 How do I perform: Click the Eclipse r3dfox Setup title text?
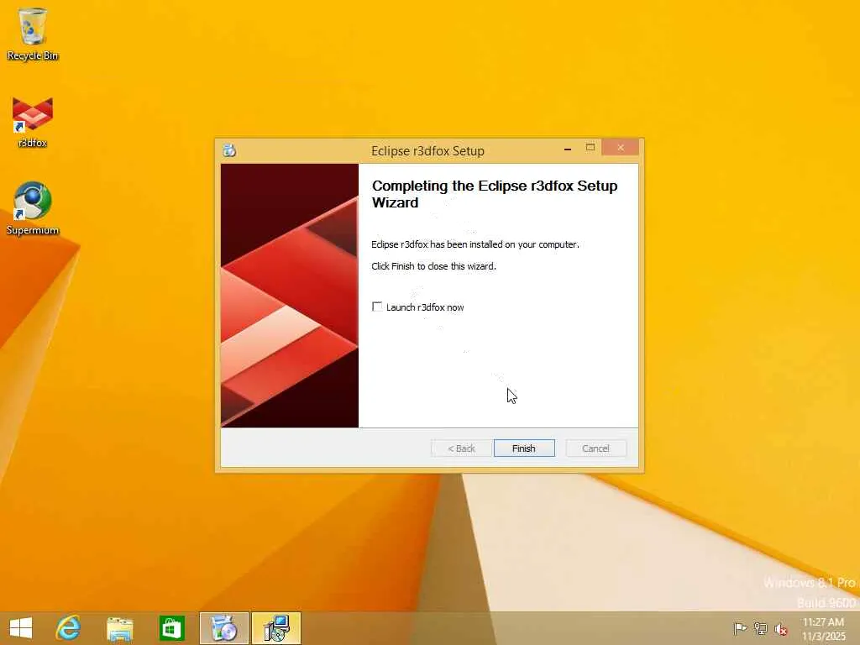pyautogui.click(x=427, y=151)
